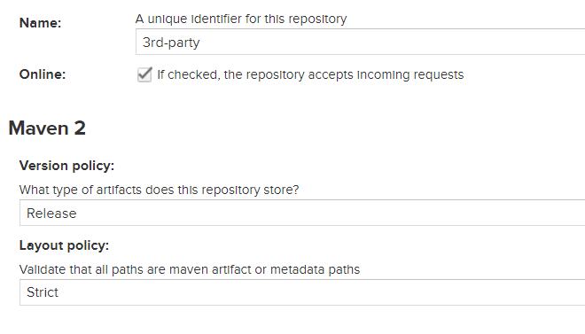
Task: Click the word 'Strict' in Layout policy box
Action: (x=43, y=292)
